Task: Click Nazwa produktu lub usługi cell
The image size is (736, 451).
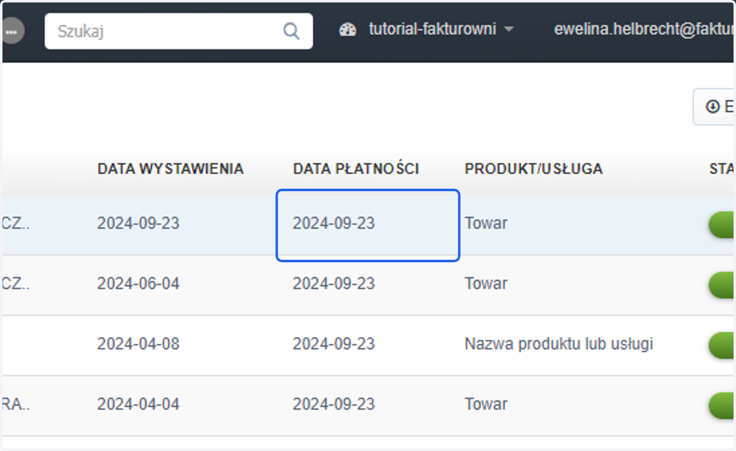Action: click(559, 344)
